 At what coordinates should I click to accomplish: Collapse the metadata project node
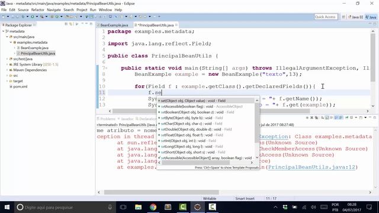tap(4, 31)
